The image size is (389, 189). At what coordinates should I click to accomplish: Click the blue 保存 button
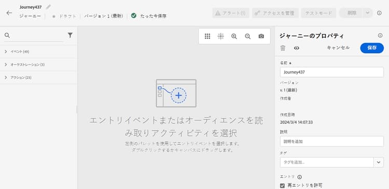(x=372, y=48)
